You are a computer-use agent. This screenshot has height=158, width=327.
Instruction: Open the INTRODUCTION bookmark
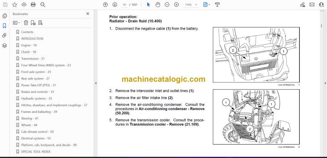pos(32,39)
